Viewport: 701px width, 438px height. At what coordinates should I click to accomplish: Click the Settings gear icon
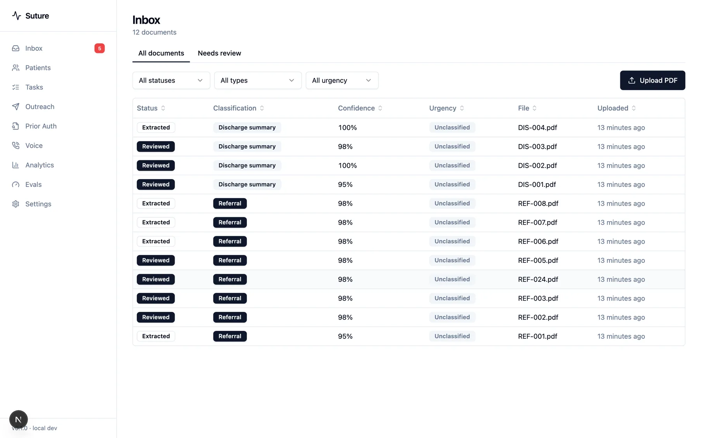click(16, 204)
